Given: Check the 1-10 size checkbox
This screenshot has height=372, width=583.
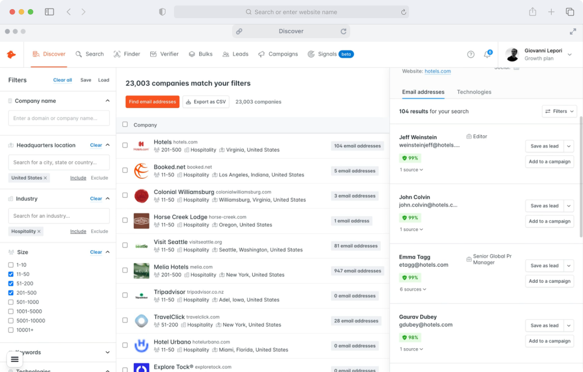Looking at the screenshot, I should point(11,265).
